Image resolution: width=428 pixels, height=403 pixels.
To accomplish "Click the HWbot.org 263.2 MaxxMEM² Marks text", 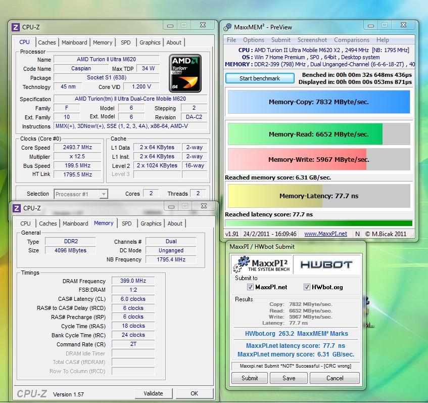I will (297, 334).
